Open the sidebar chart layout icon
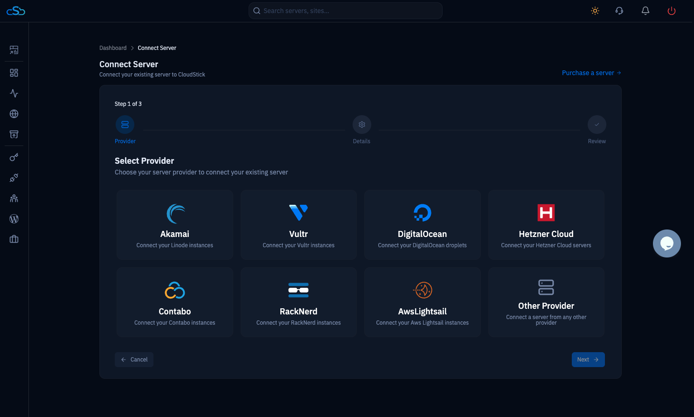694x417 pixels. 14,50
